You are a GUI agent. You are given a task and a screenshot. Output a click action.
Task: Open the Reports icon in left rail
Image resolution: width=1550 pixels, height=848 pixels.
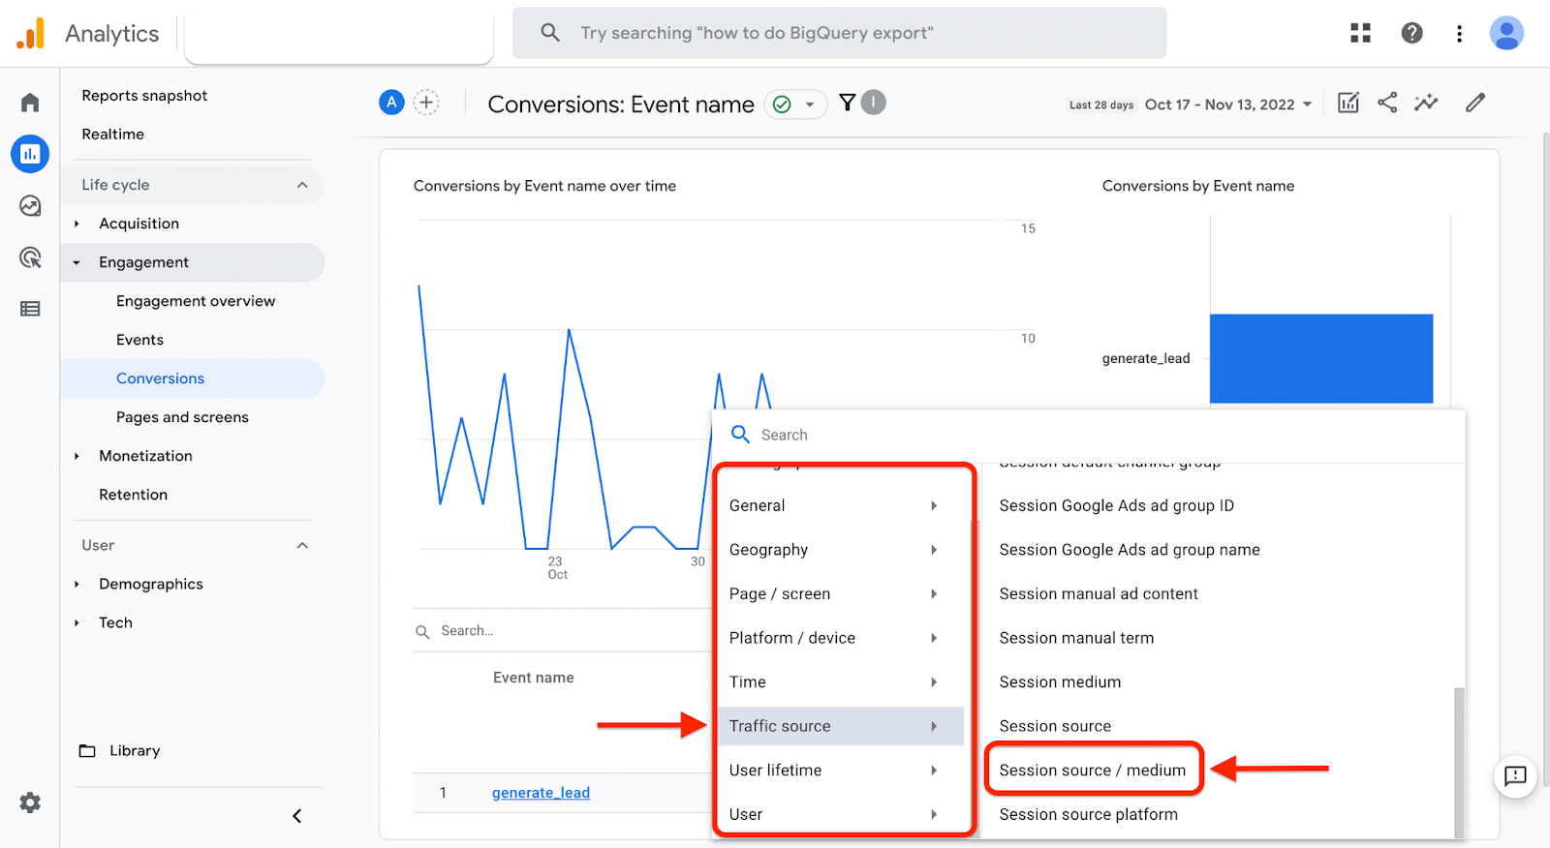click(x=30, y=154)
